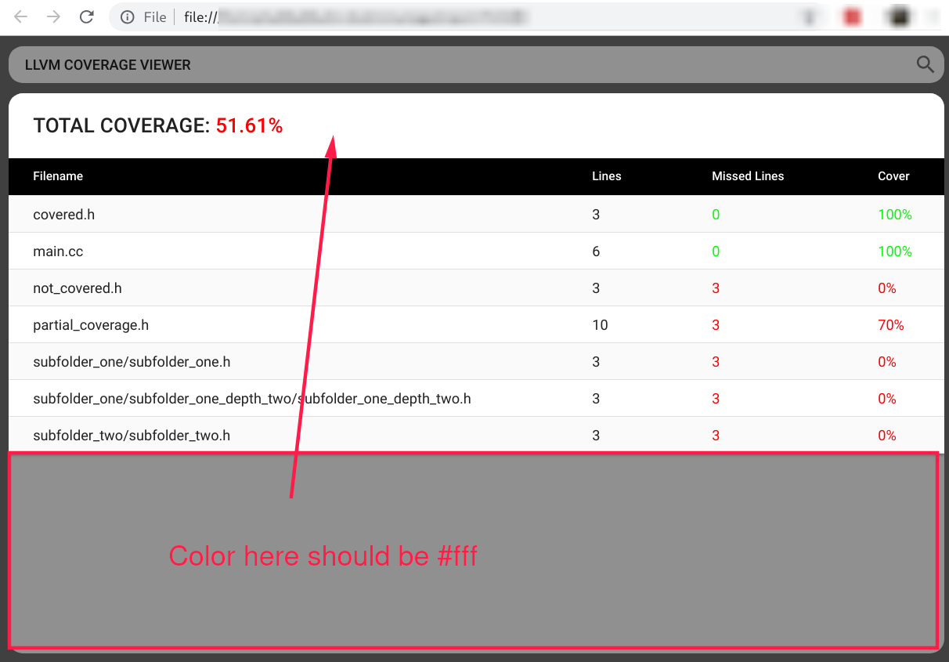Open the subfolder_one_depth_two.h file row

(476, 398)
